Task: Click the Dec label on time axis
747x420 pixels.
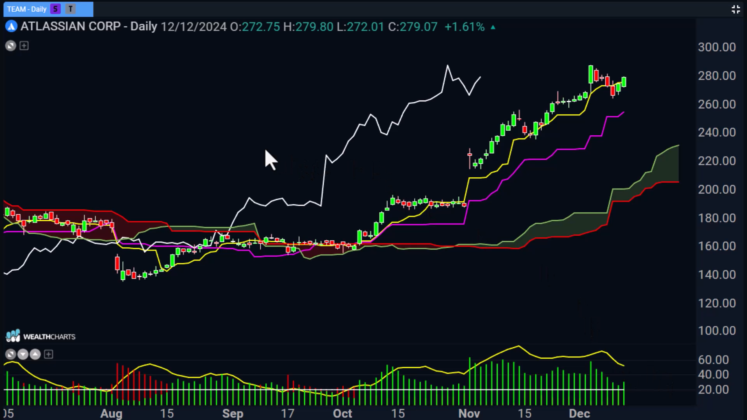Action: click(x=579, y=413)
